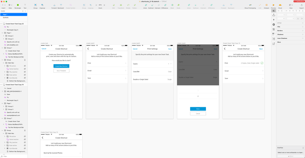Collapse Create Smart Task Copy 19 artboard
The height and width of the screenshot is (158, 305).
coord(1,84)
